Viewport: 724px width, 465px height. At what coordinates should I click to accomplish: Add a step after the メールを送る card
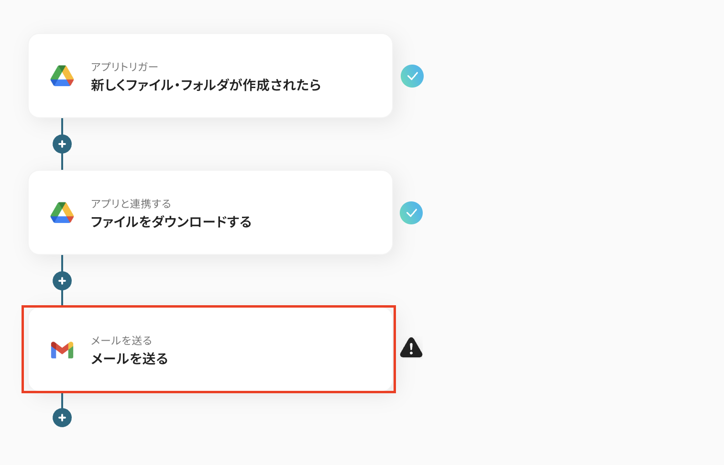click(x=62, y=418)
